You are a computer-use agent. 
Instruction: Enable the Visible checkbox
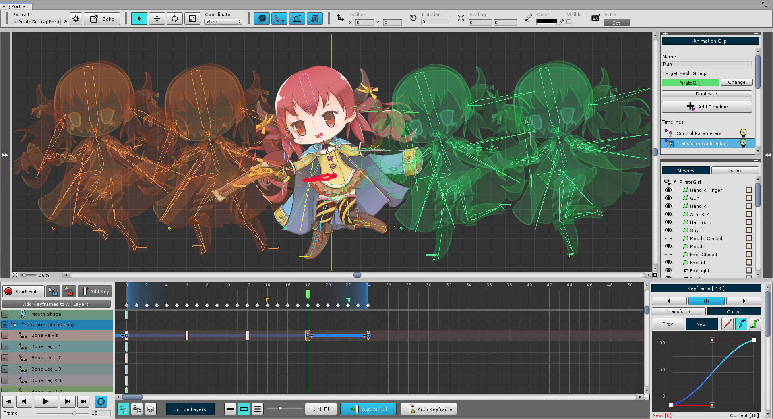pos(569,22)
